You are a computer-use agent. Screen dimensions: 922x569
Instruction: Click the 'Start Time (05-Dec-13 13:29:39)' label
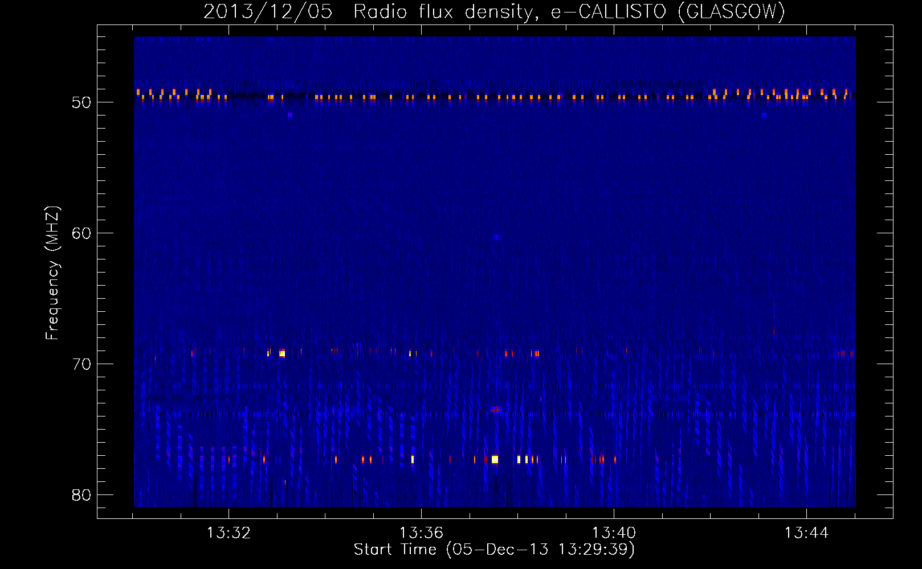pos(494,550)
